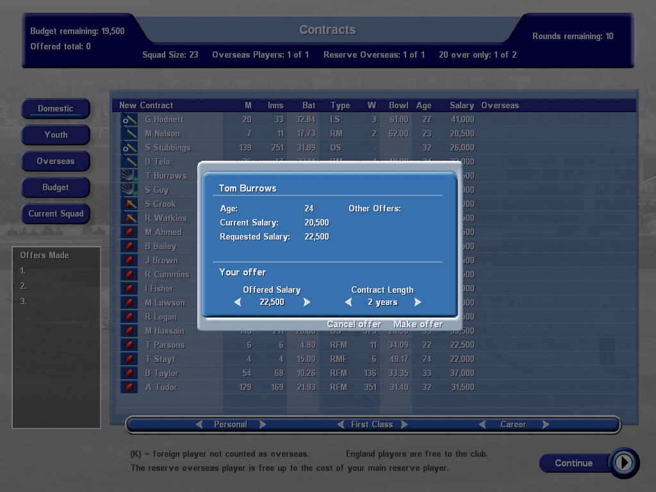Viewport: 656px width, 492px height.
Task: Sort table by Bat column header
Action: point(309,106)
